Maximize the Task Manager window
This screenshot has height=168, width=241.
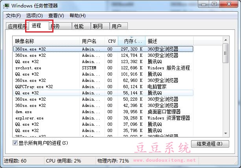214,4
